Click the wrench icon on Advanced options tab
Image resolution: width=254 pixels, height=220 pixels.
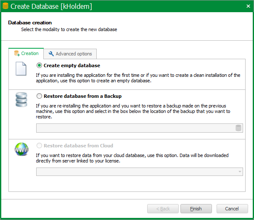point(51,54)
